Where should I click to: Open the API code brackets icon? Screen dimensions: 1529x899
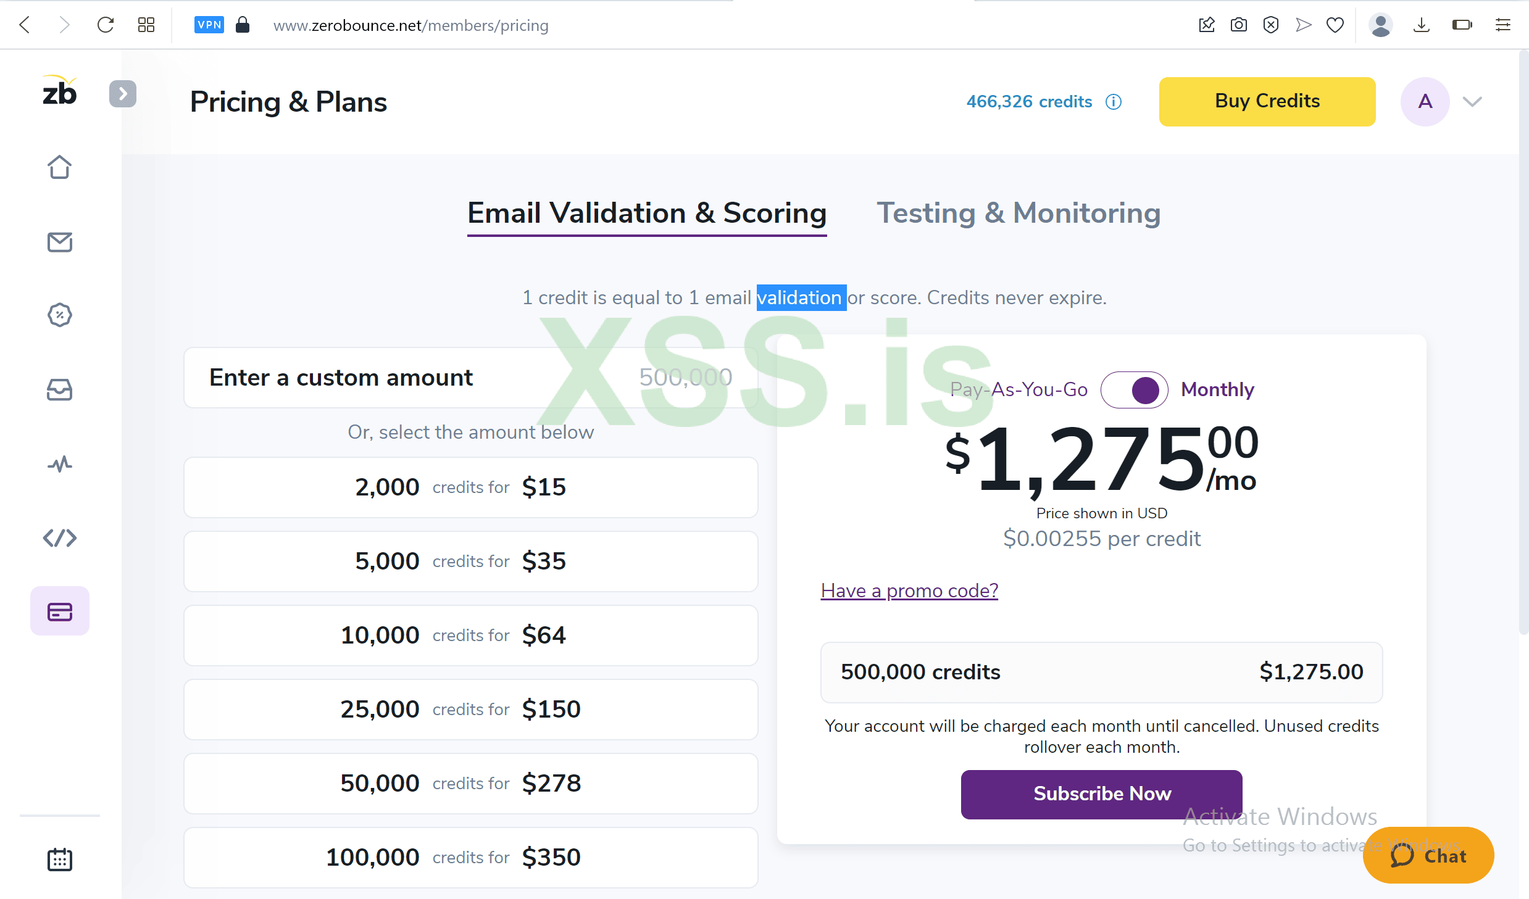coord(59,538)
